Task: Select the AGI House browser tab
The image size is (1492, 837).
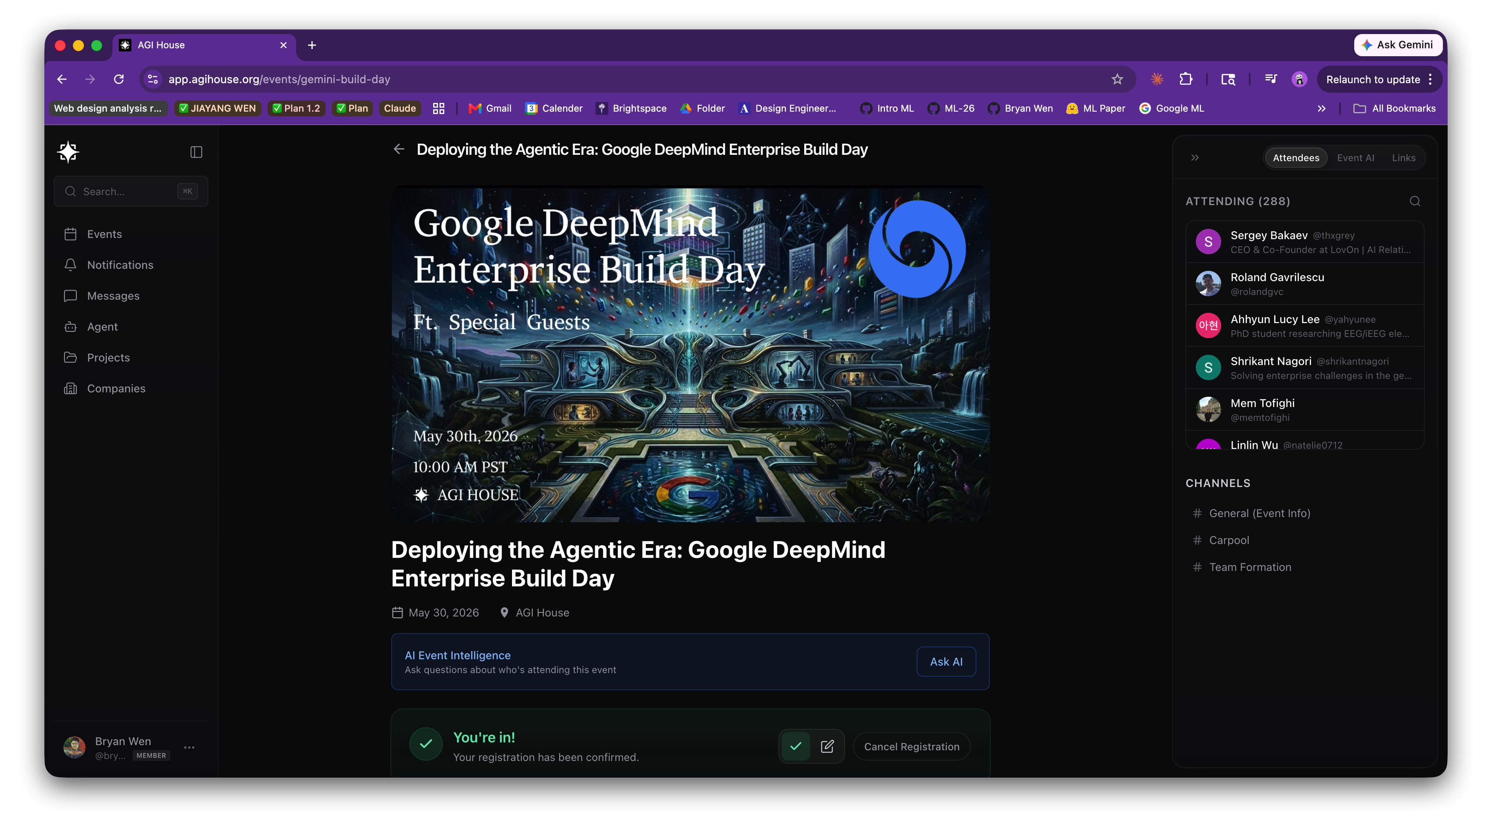Action: [204, 45]
